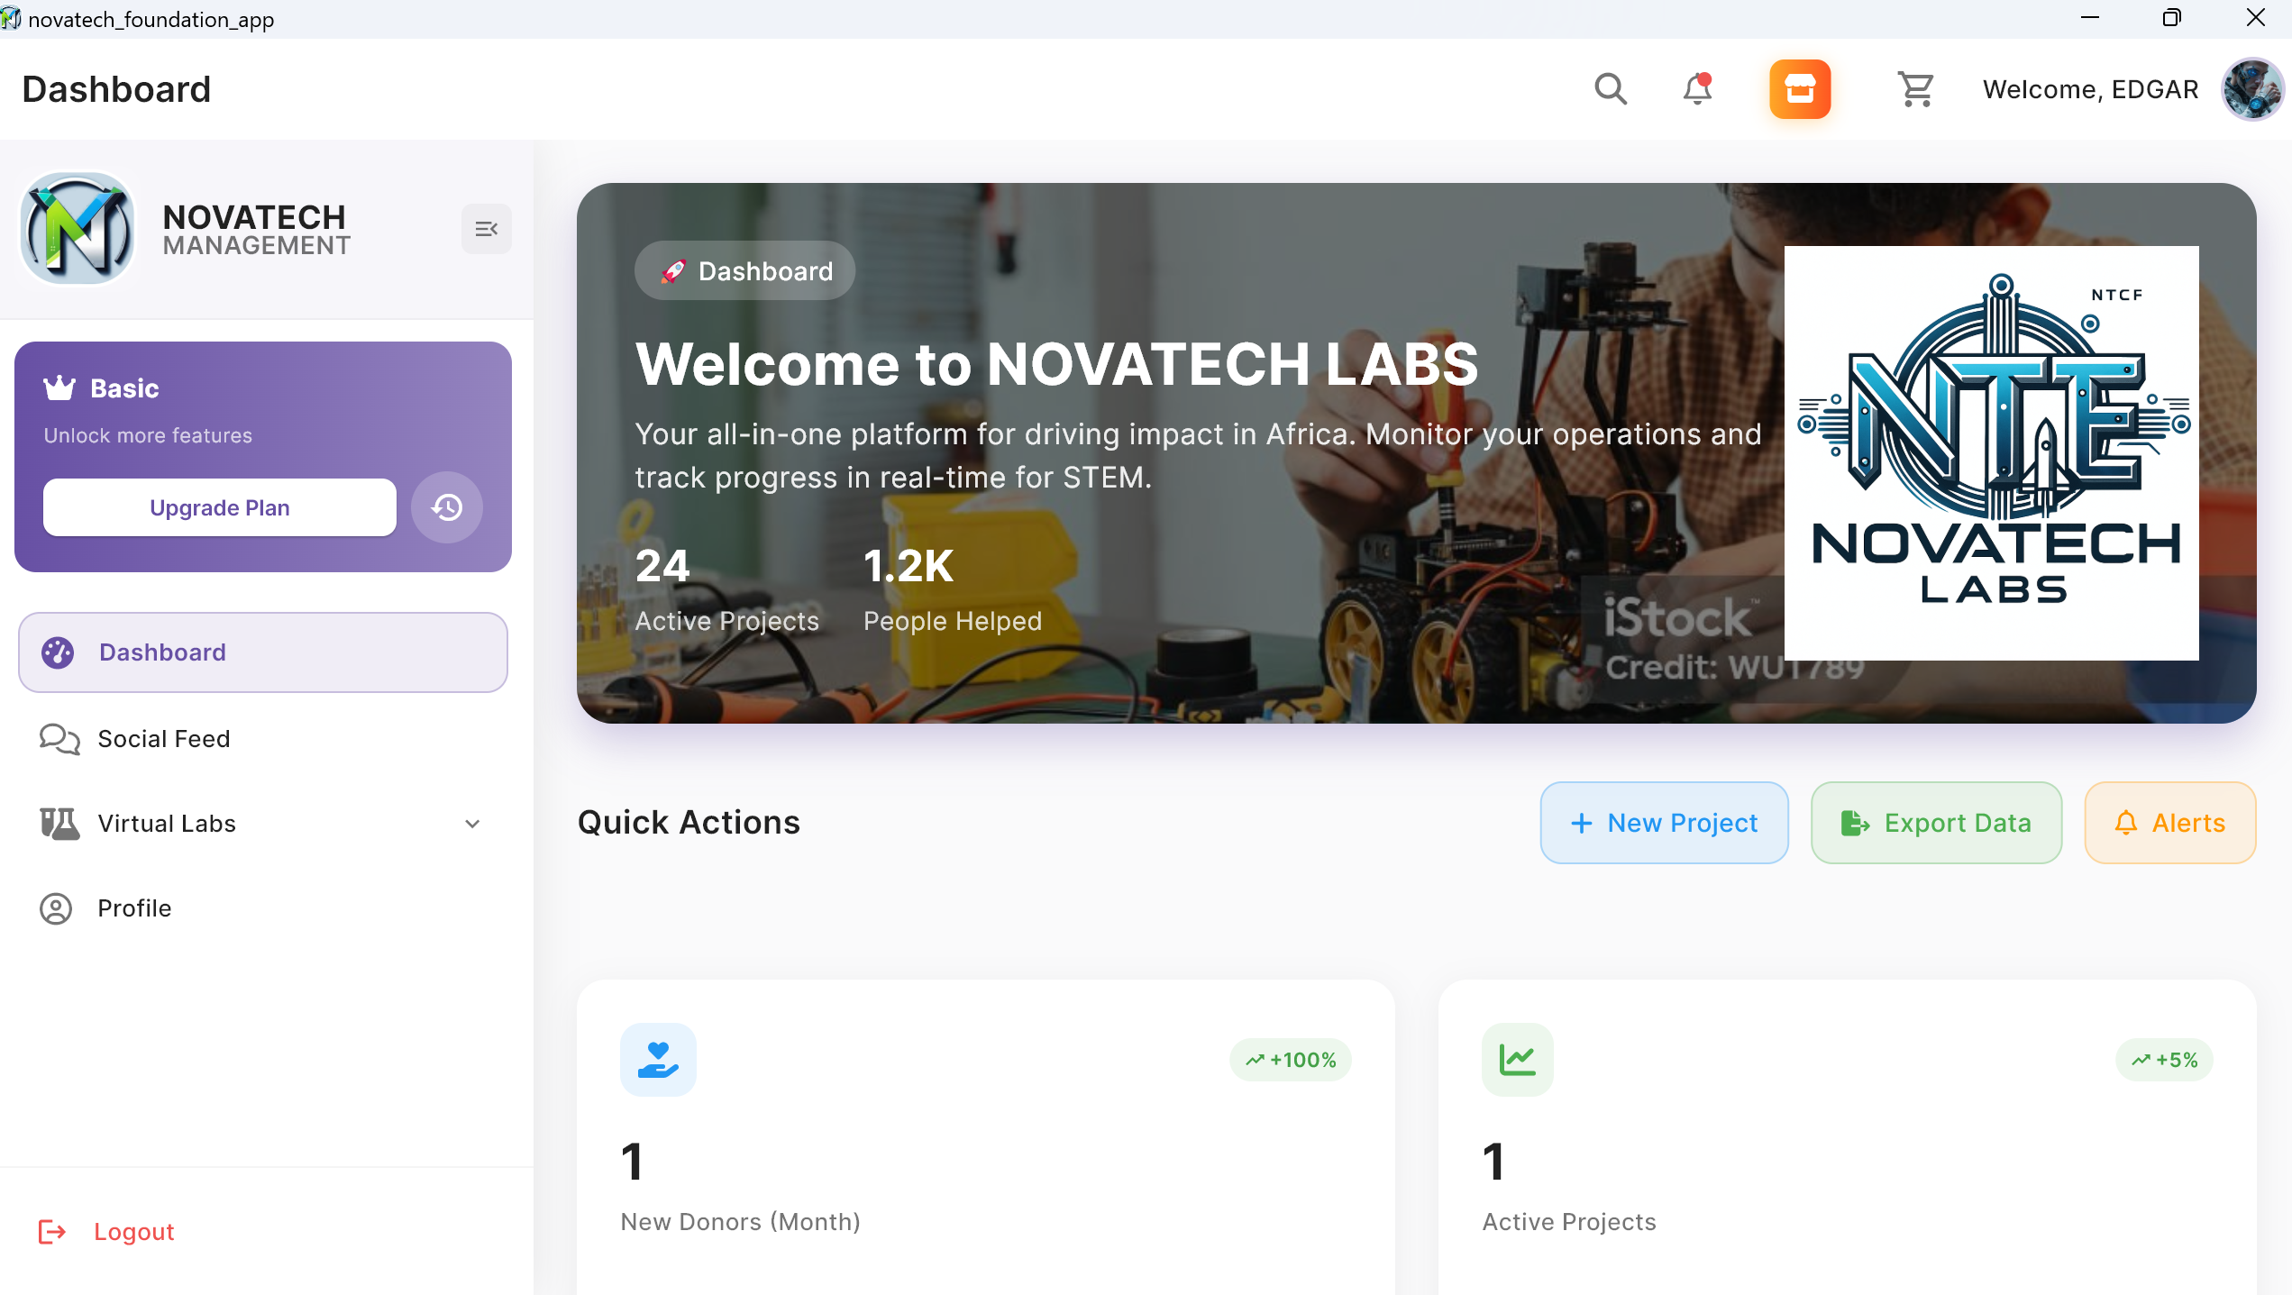
Task: Select the Social Feed chat icon
Action: coord(58,739)
